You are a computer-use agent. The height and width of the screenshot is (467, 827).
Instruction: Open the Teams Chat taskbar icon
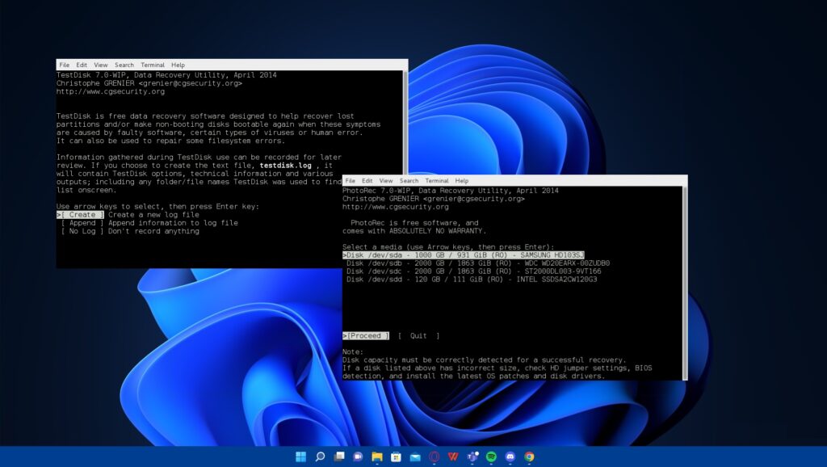point(358,456)
